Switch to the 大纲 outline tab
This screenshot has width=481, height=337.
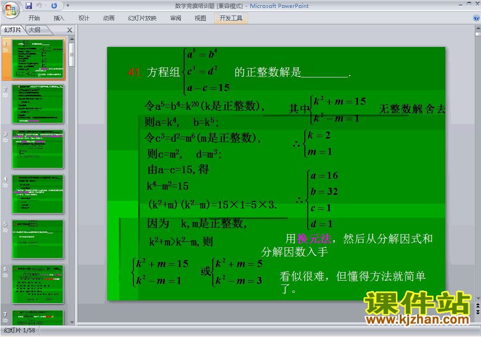pyautogui.click(x=35, y=30)
